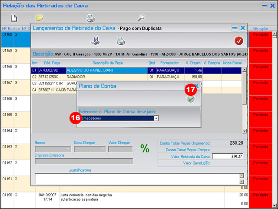The height and width of the screenshot is (209, 278).
Task: Click the printer icon in main toolbar
Action: (x=90, y=18)
